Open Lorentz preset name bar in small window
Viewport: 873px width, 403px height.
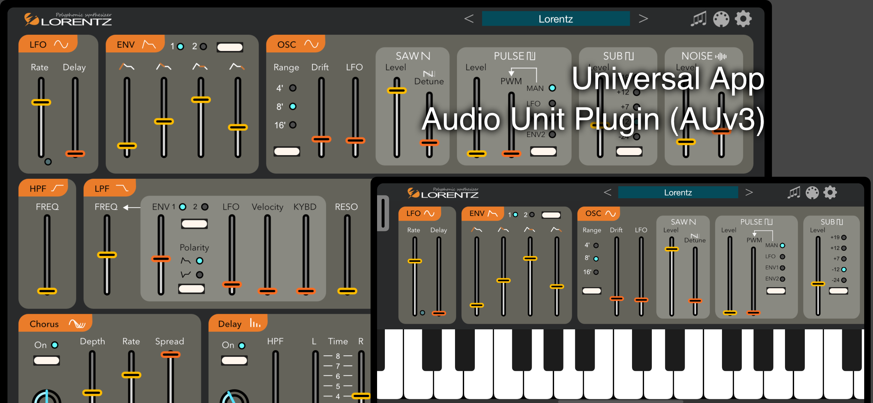click(x=677, y=192)
